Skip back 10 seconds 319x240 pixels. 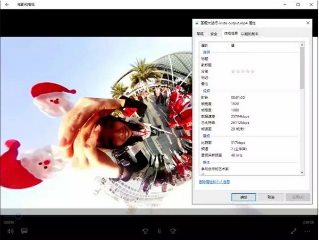click(x=145, y=232)
